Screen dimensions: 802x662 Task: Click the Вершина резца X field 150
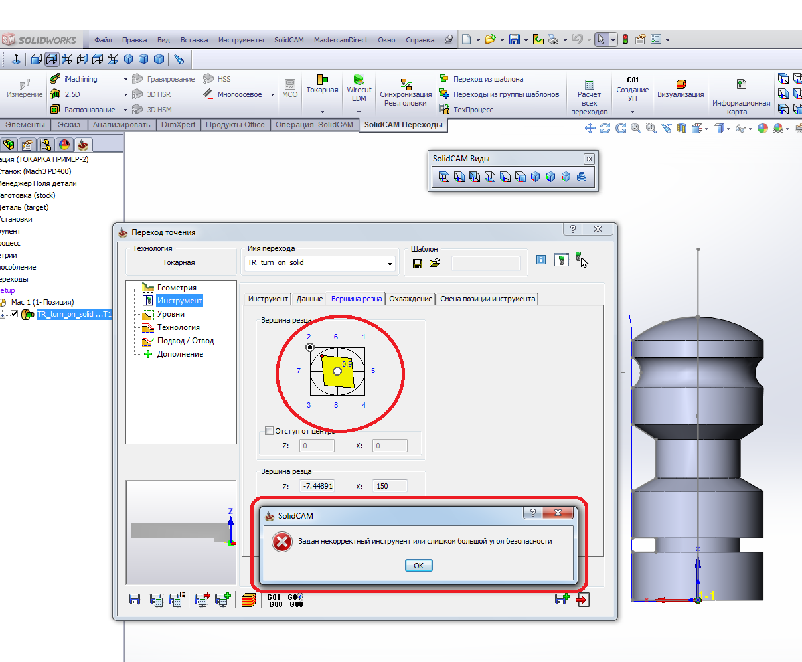390,486
